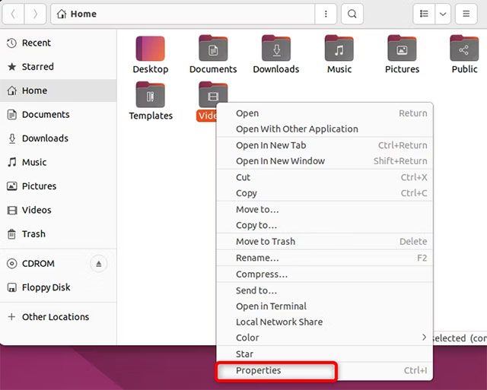Select the Public folder icon
This screenshot has width=487, height=390.
tap(464, 55)
